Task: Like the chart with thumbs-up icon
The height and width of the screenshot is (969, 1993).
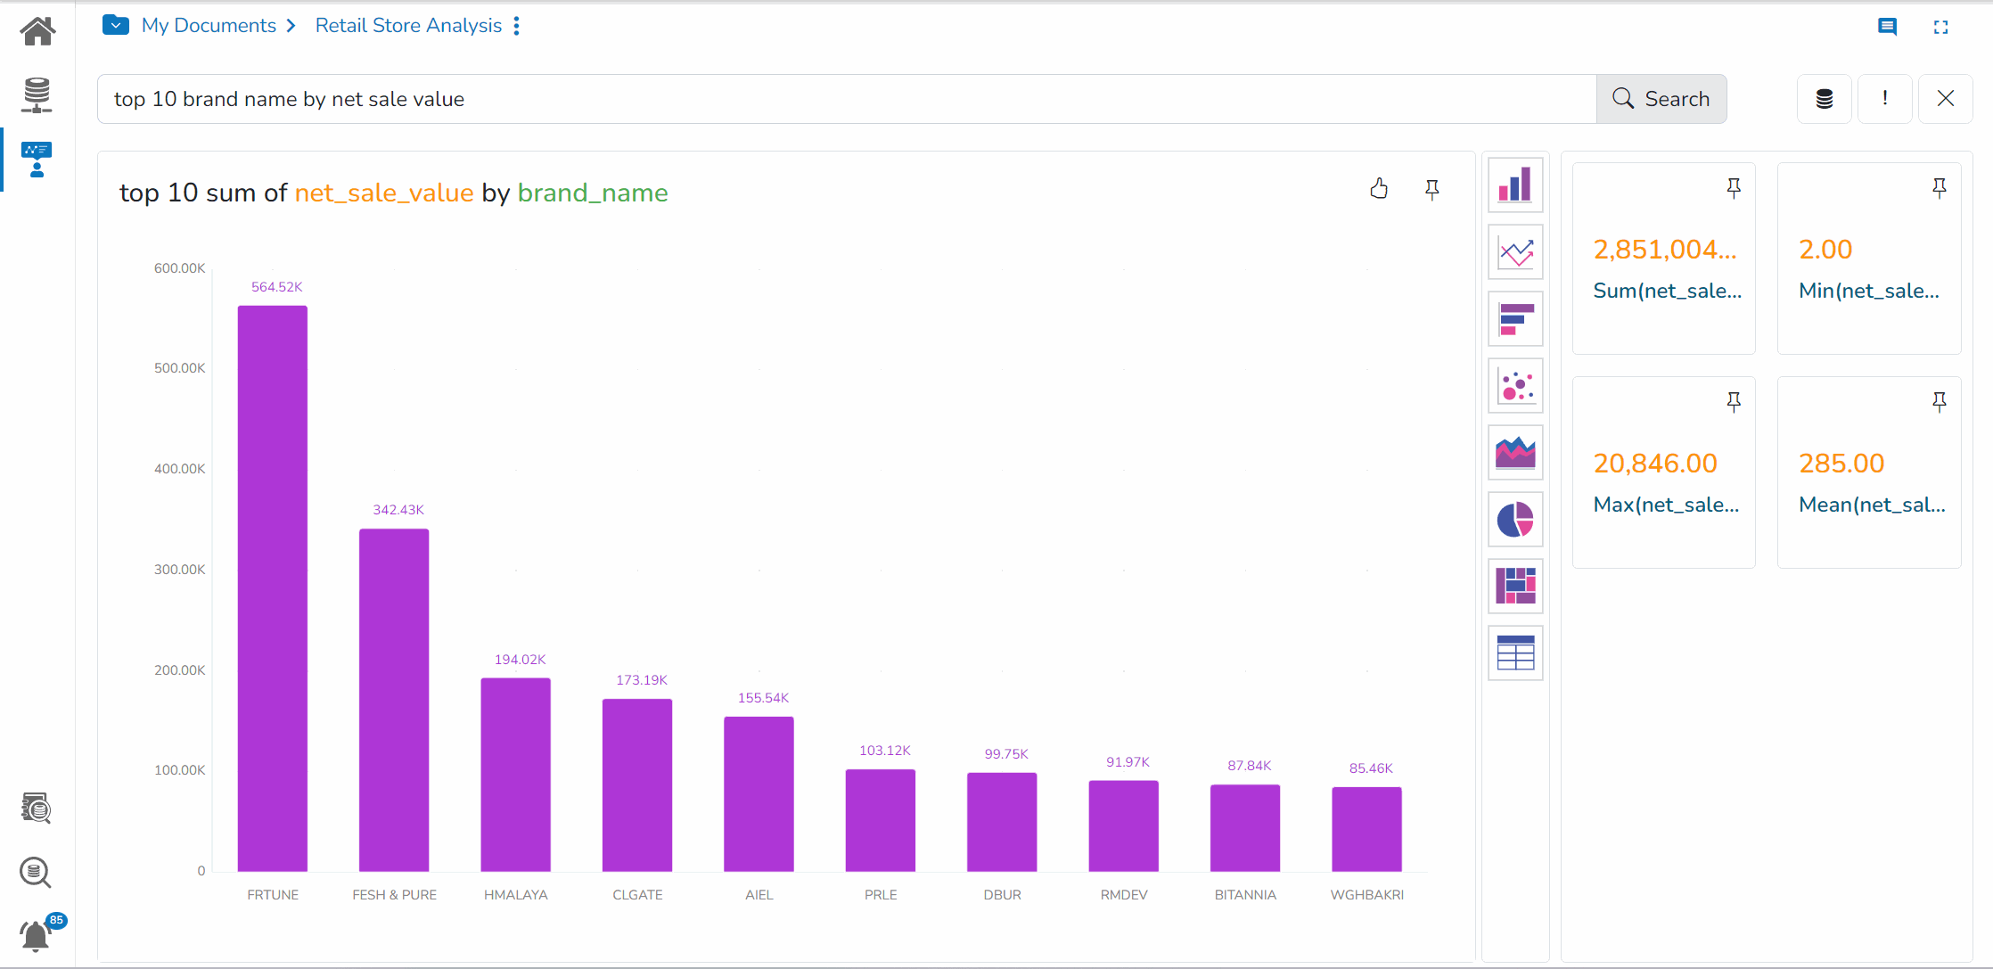Action: click(x=1379, y=188)
